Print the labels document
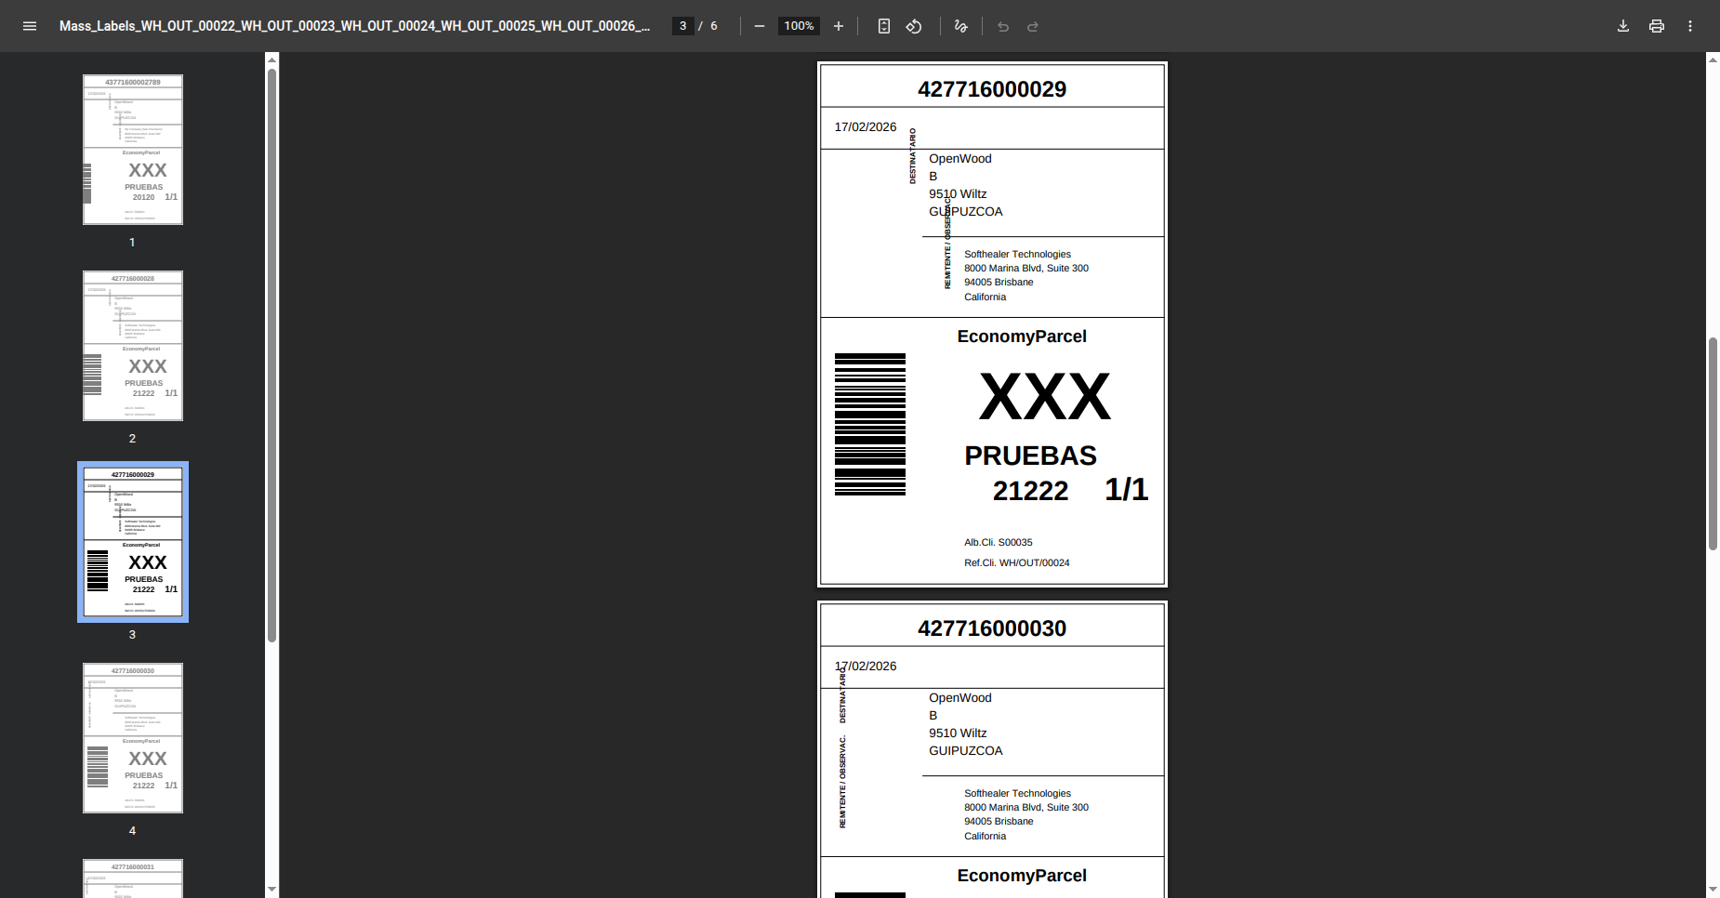 pos(1657,26)
